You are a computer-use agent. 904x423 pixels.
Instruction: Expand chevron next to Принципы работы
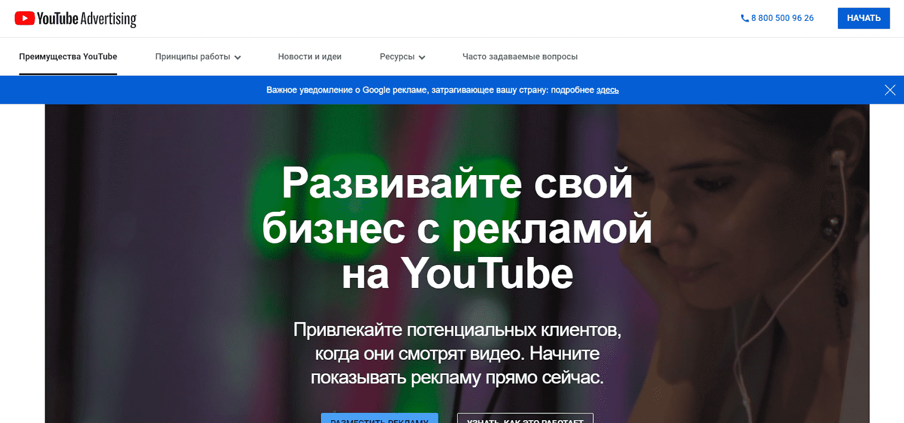238,58
